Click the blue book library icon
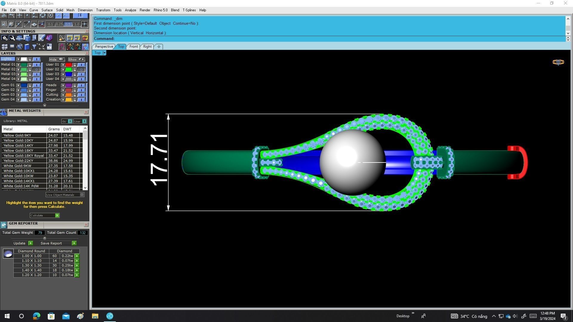The width and height of the screenshot is (573, 322). tap(27, 47)
